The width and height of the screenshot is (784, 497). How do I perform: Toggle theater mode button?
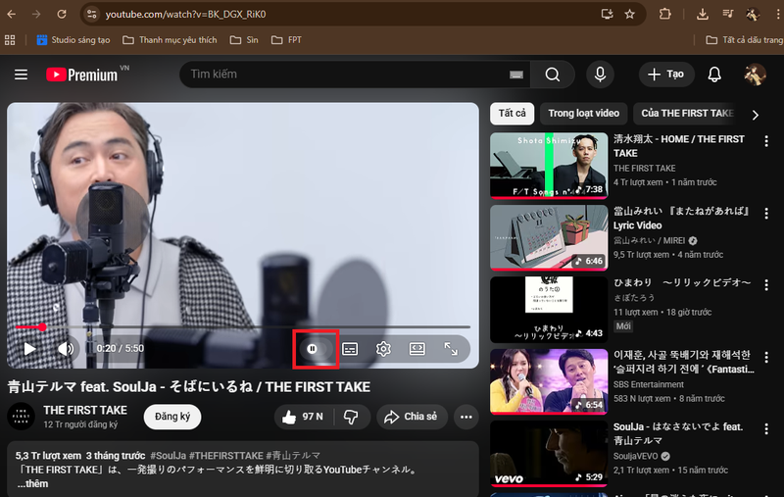point(417,349)
